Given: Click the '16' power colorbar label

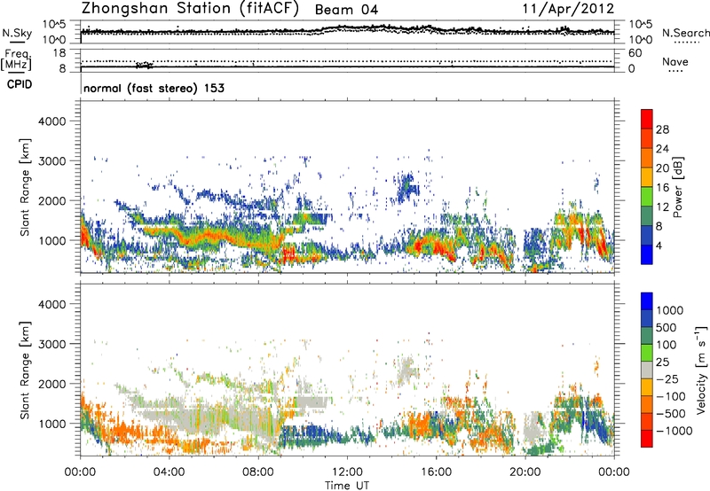Looking at the screenshot, I should [662, 188].
